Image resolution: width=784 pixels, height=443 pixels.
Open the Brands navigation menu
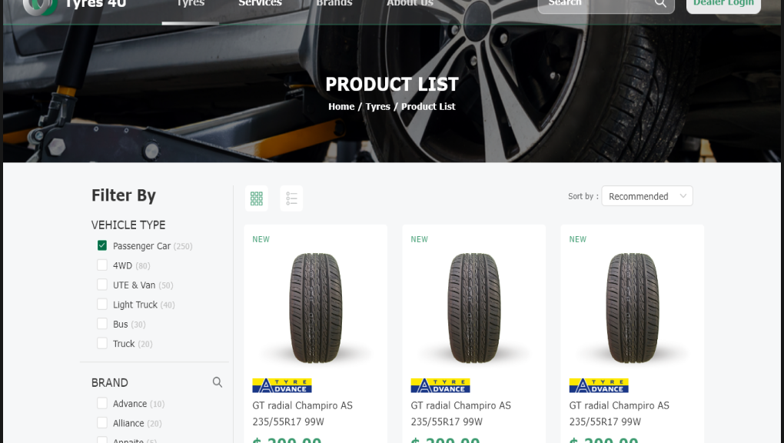pos(334,4)
